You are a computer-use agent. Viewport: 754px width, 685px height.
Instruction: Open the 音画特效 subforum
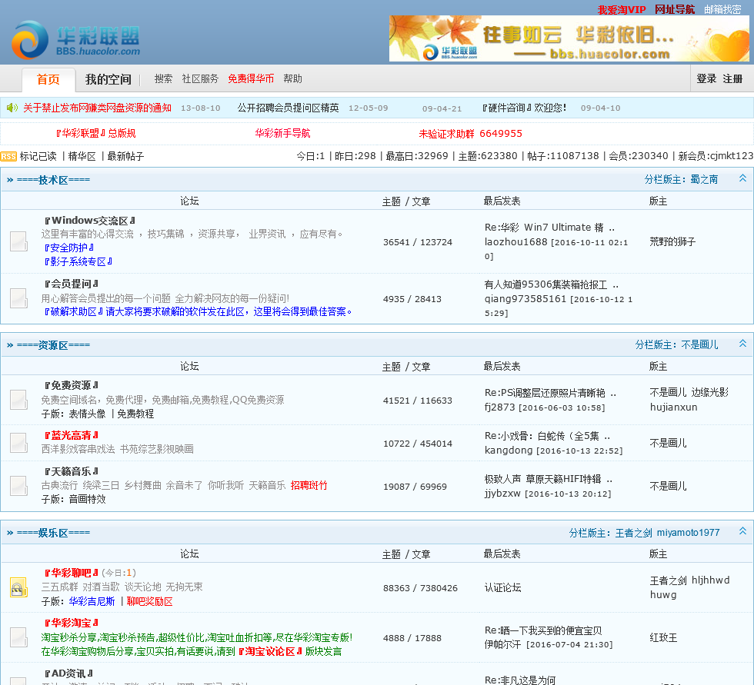click(87, 499)
